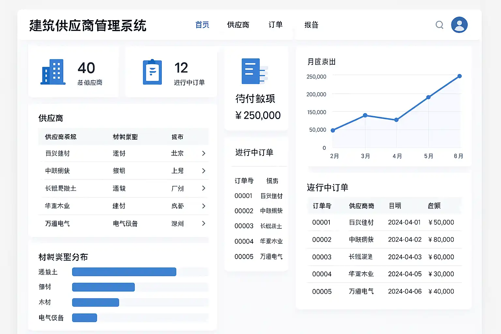Click the 2024-04-01 date in orders table
Image resolution: width=501 pixels, height=334 pixels.
[404, 222]
